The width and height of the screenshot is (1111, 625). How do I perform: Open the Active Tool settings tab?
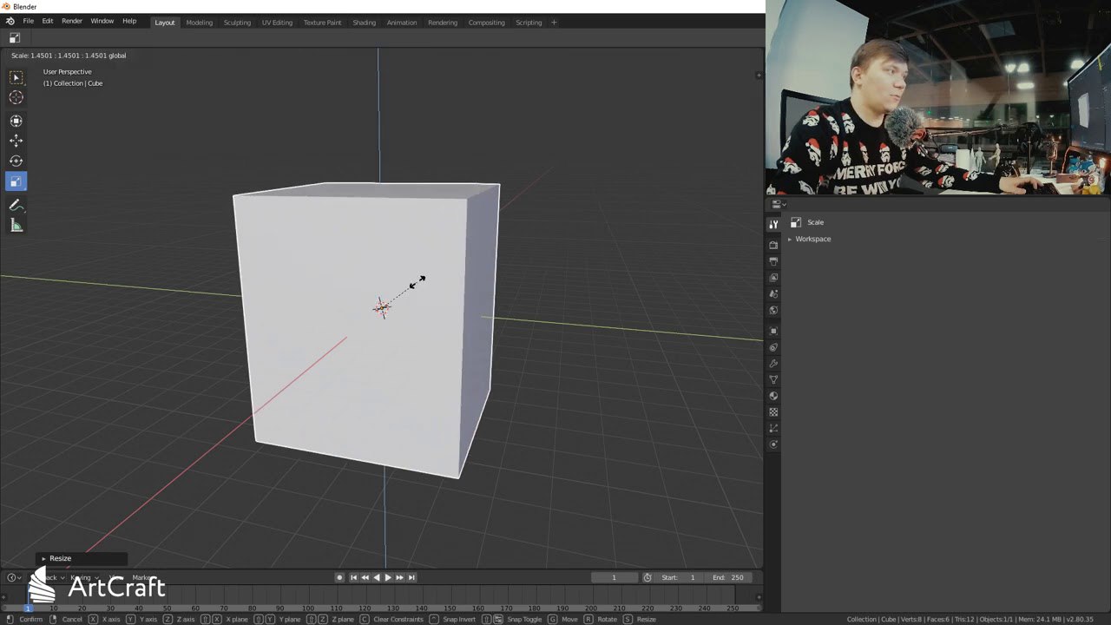tap(773, 224)
